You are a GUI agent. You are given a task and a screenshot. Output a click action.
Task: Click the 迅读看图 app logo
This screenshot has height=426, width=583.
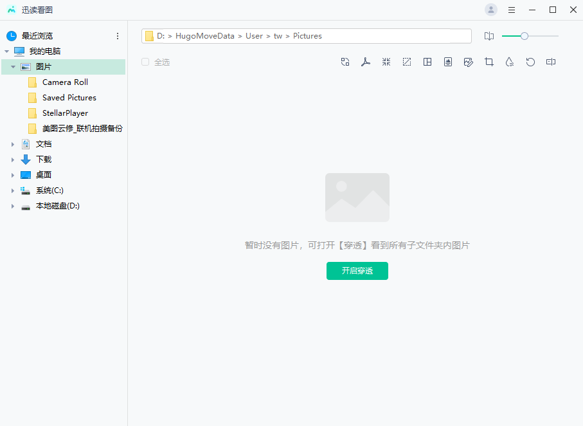[12, 10]
